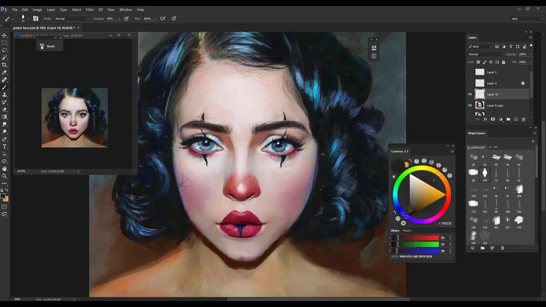The height and width of the screenshot is (307, 546).
Task: Adjust the green G slider in Coolorus
Action: tap(415, 244)
